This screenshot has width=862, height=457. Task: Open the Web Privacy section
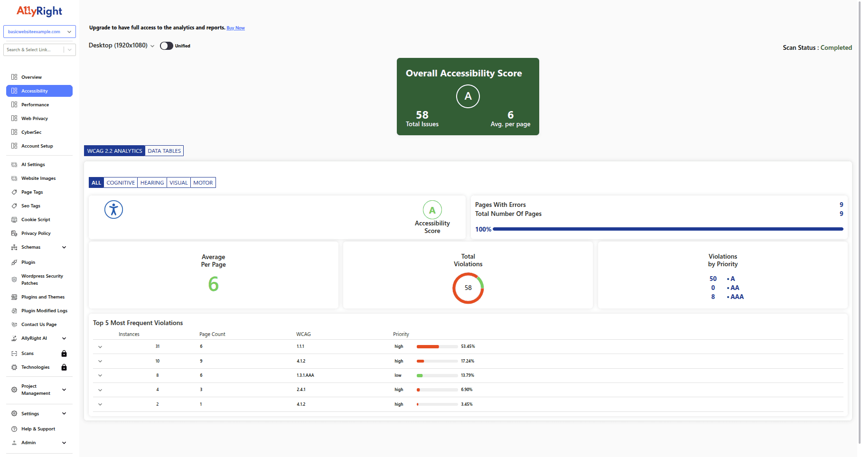[x=14, y=118]
